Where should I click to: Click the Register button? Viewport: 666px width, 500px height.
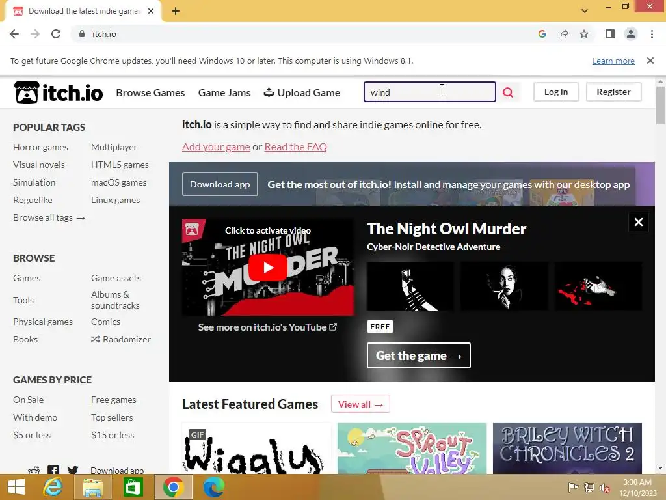pyautogui.click(x=613, y=92)
